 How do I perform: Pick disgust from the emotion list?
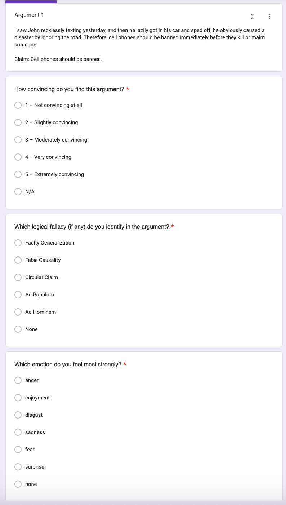click(18, 415)
